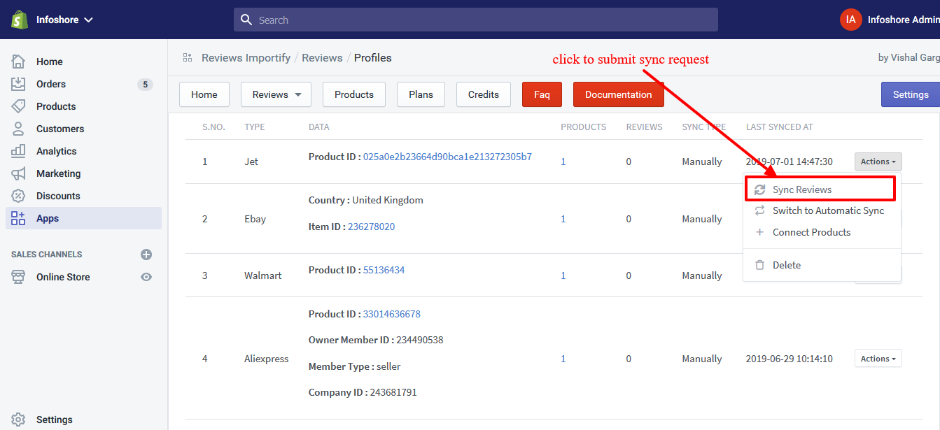The width and height of the screenshot is (940, 430).
Task: Expand the Reviews dropdown button
Action: point(276,94)
